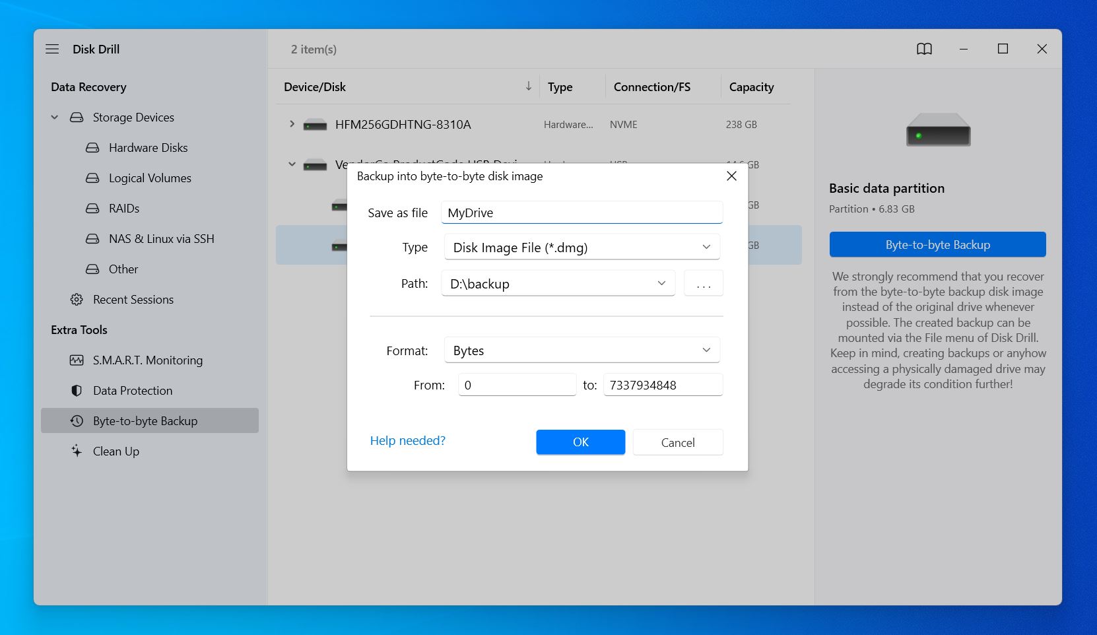Click the S.M.A.R.T. Monitoring icon
This screenshot has height=635, width=1097.
pos(77,360)
